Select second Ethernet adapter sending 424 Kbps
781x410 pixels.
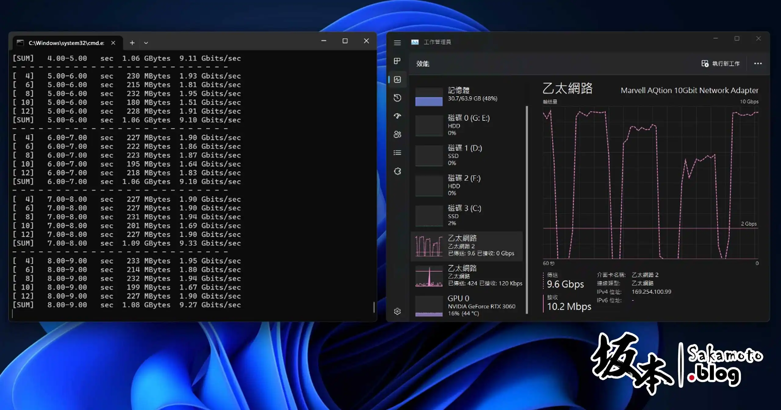coord(467,276)
